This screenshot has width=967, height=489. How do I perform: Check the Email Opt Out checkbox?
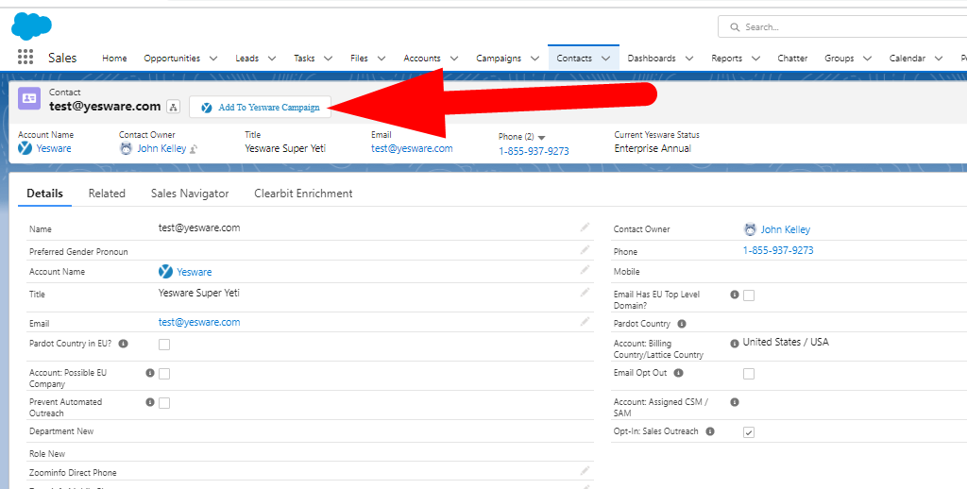coord(749,374)
